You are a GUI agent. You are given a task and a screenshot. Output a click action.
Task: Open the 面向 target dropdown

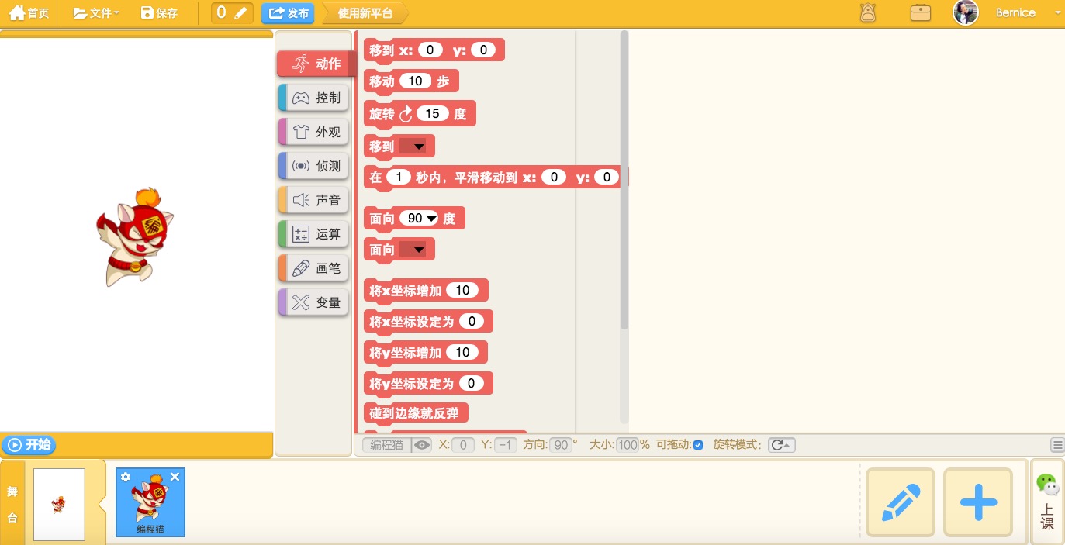pyautogui.click(x=413, y=250)
